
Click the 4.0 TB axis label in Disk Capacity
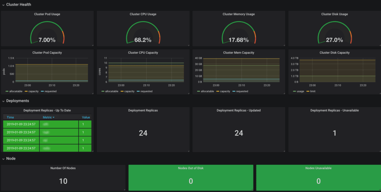[294, 58]
